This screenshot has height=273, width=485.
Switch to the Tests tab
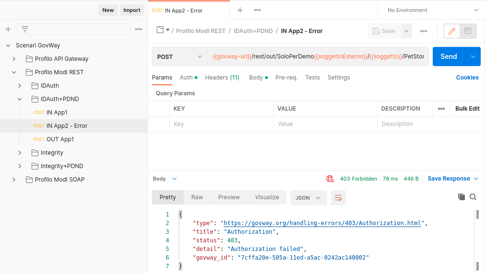point(312,78)
